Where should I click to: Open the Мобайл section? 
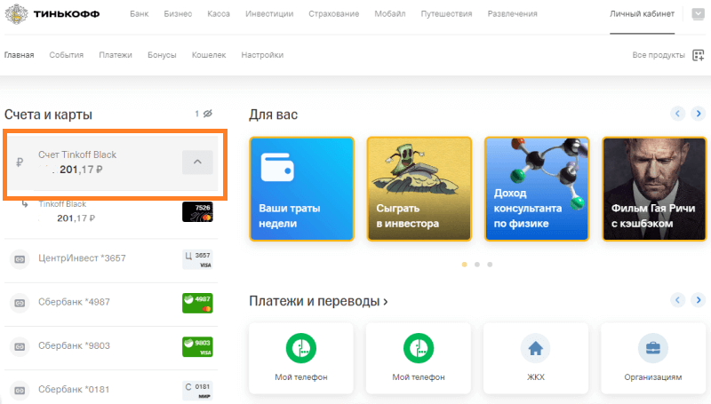(x=390, y=14)
